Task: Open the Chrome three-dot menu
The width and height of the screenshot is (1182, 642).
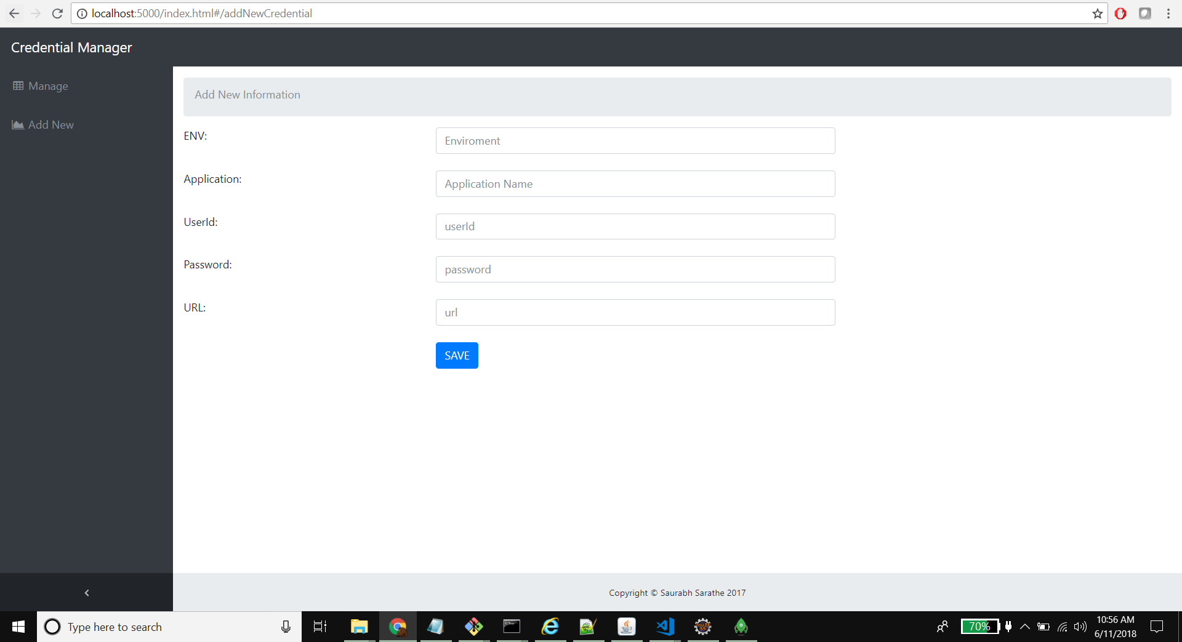Action: pos(1168,13)
